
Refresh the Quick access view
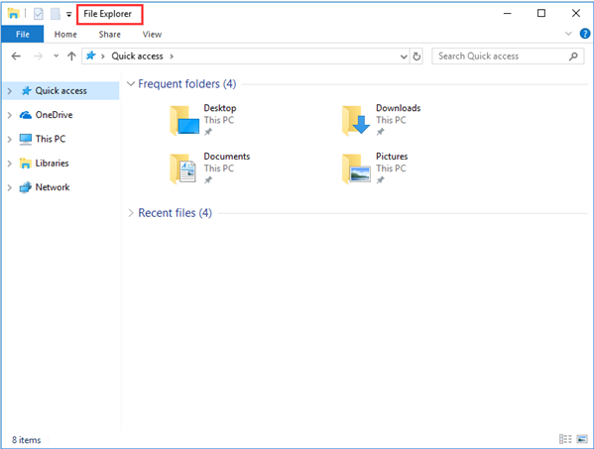click(x=416, y=56)
